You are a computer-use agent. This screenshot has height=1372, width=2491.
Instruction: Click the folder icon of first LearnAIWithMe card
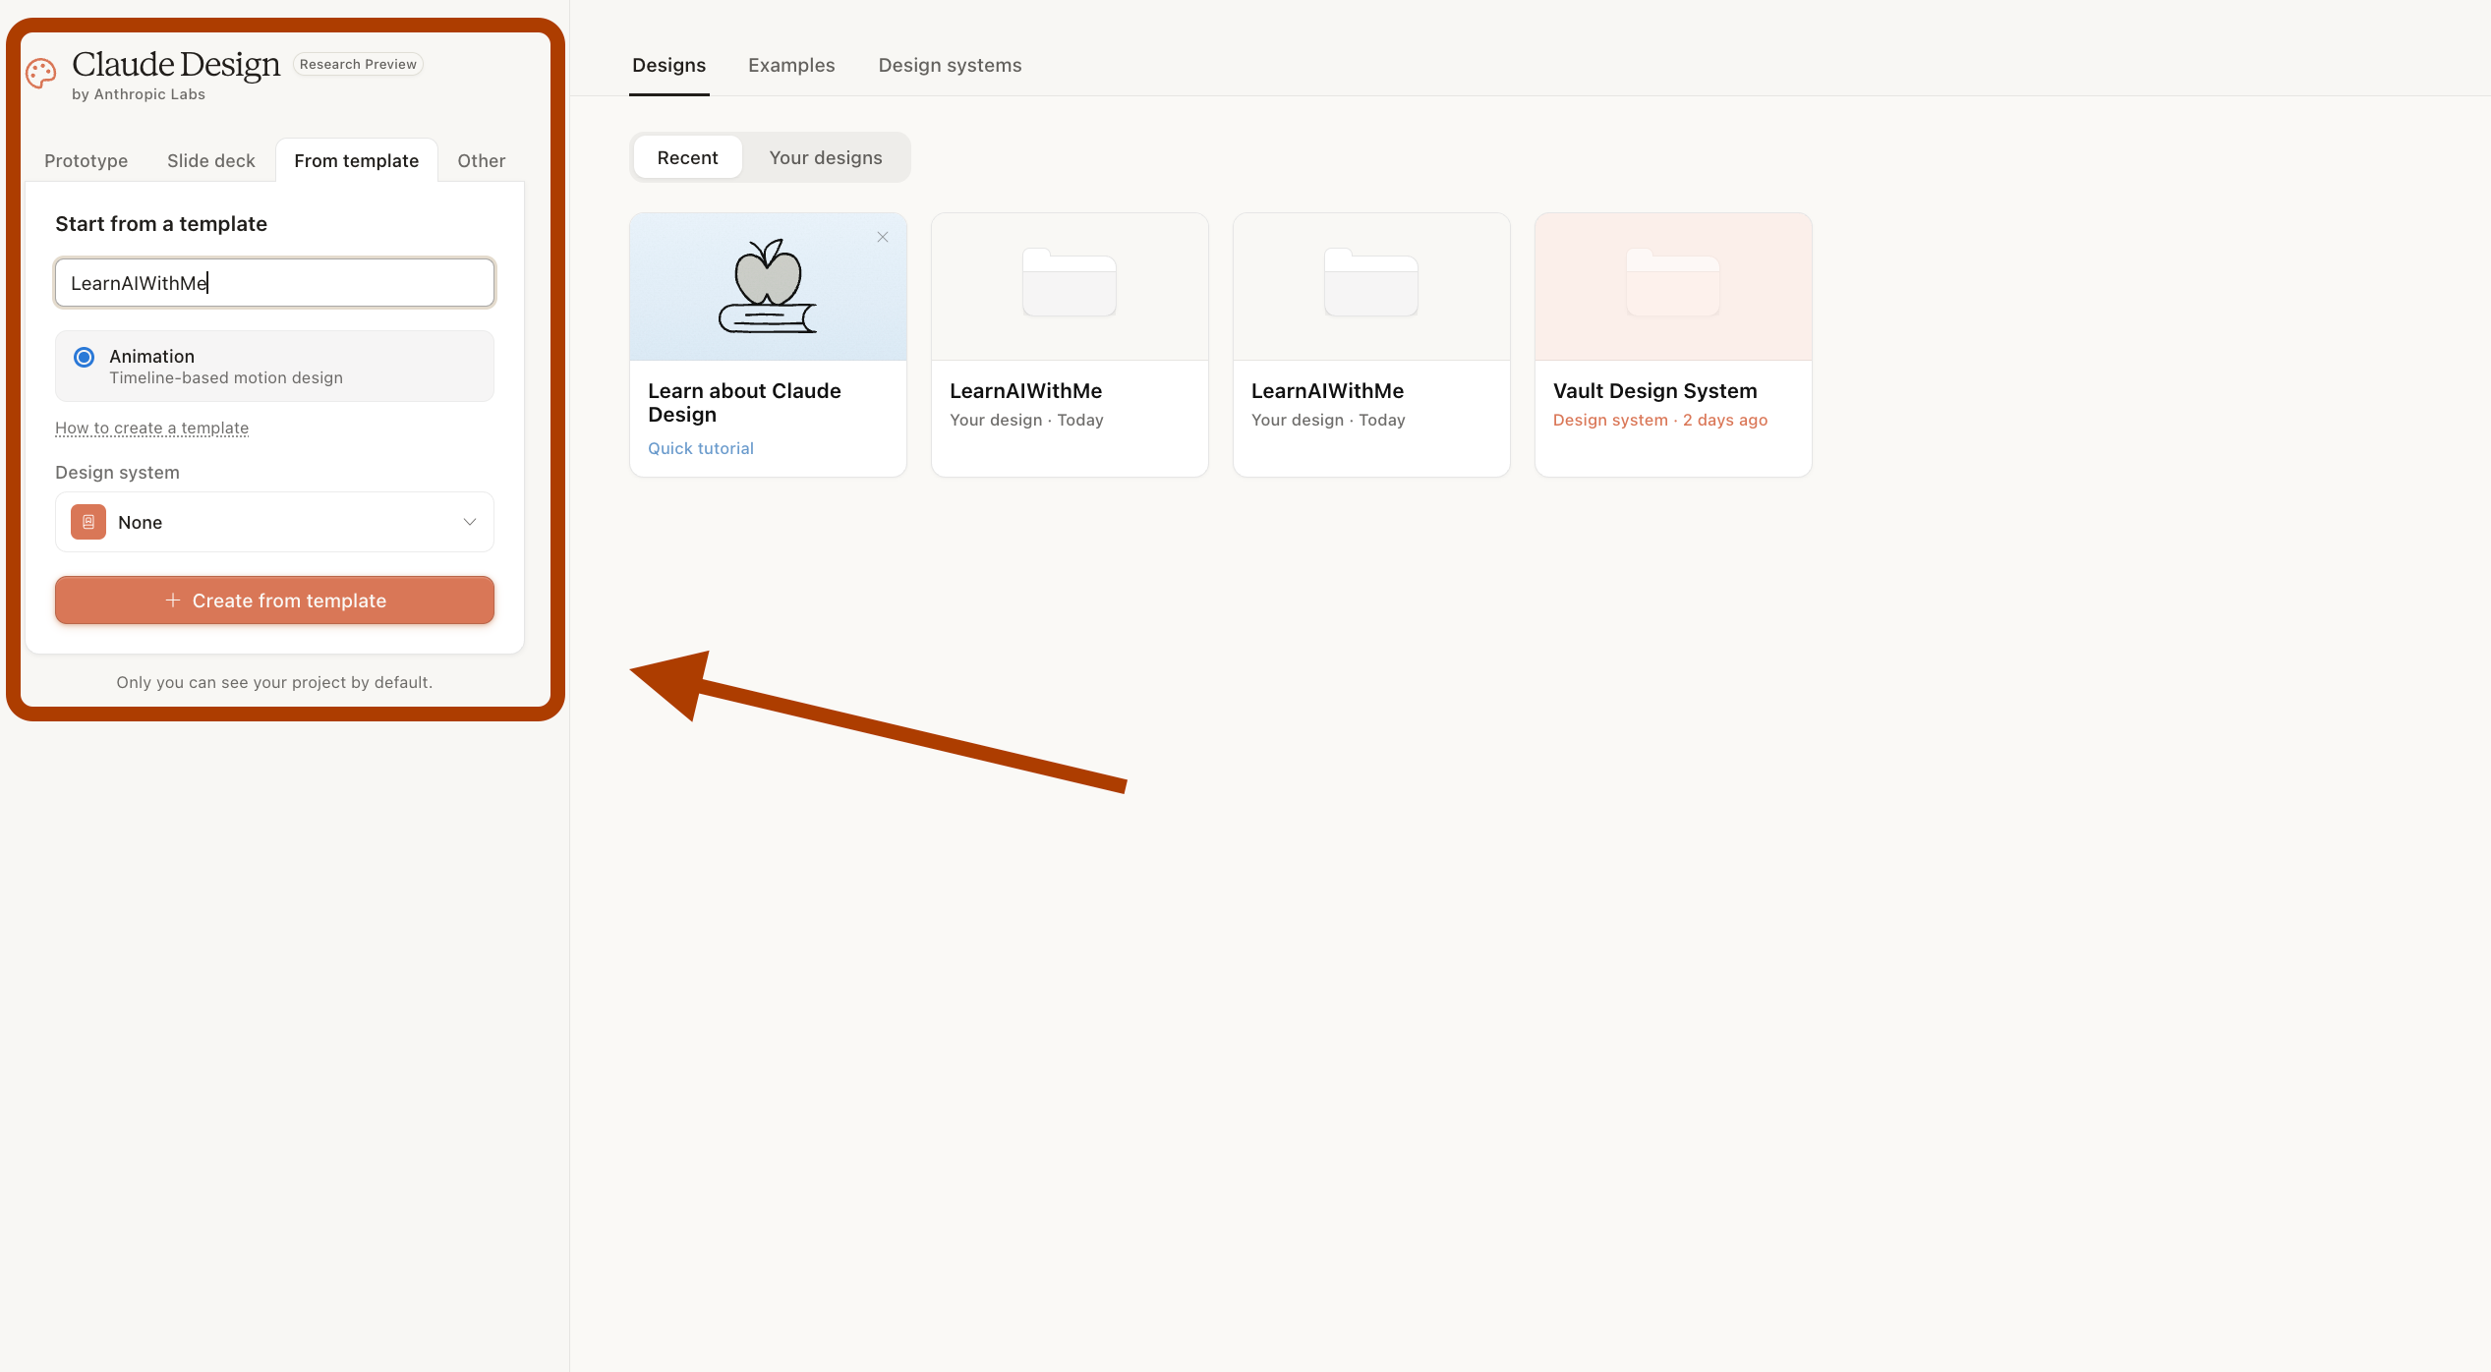click(1069, 283)
